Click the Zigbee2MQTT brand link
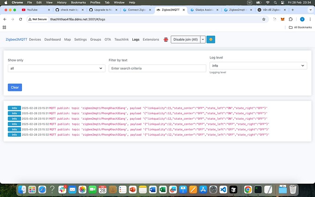Viewport: 315px width, 197px height. 16,40
